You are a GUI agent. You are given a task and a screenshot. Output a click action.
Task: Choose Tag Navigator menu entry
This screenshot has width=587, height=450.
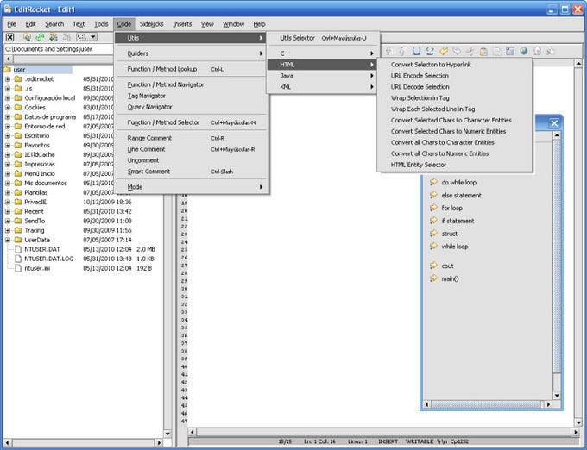click(x=192, y=96)
